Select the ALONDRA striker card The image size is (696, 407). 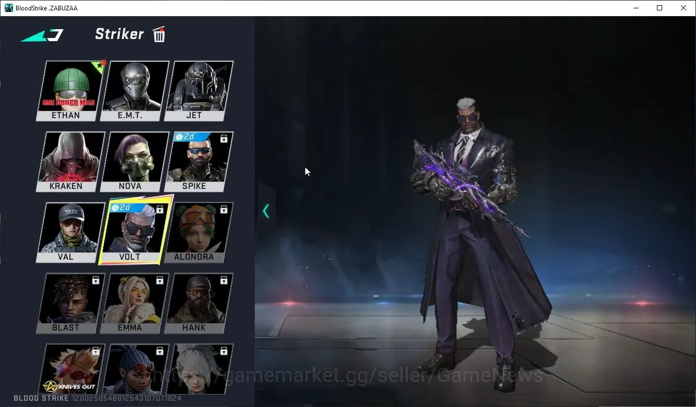198,233
